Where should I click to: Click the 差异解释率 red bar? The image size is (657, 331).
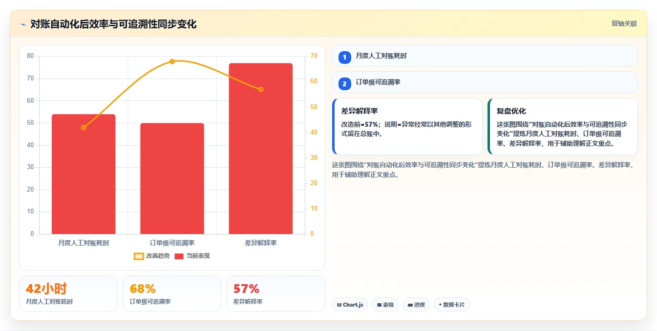point(260,149)
